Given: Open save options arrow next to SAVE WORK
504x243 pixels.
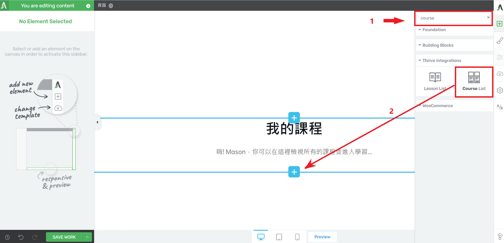Looking at the screenshot, I should point(87,237).
